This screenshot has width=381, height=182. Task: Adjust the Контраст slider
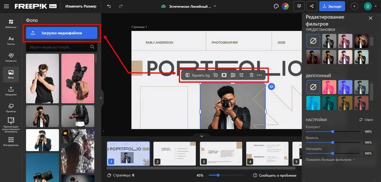pyautogui.click(x=332, y=132)
